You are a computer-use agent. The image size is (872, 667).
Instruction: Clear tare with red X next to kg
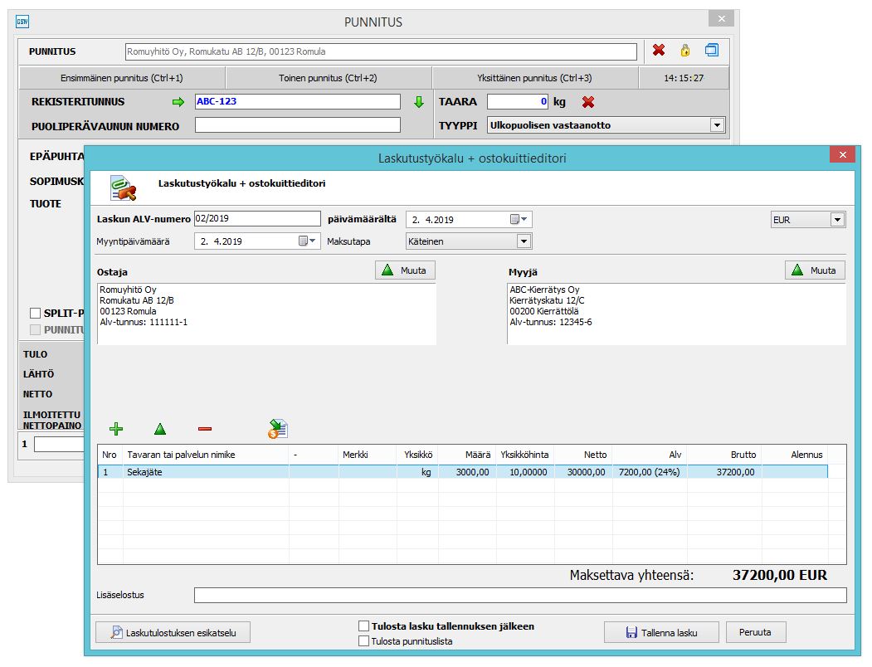pos(587,102)
